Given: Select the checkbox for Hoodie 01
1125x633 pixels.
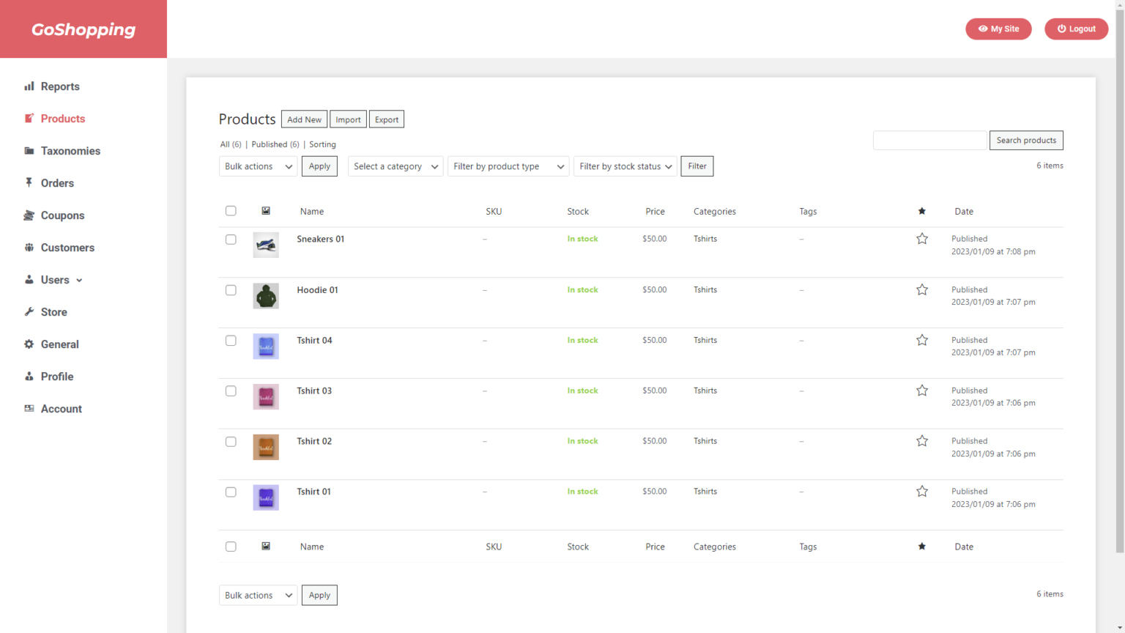Looking at the screenshot, I should click(231, 290).
